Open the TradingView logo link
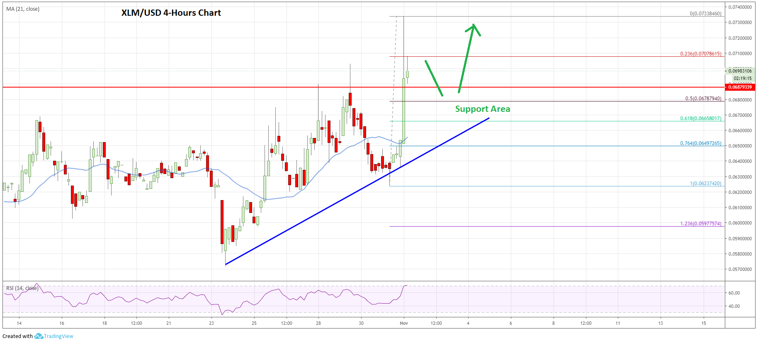Screen dimensions: 758x343 tap(54, 336)
